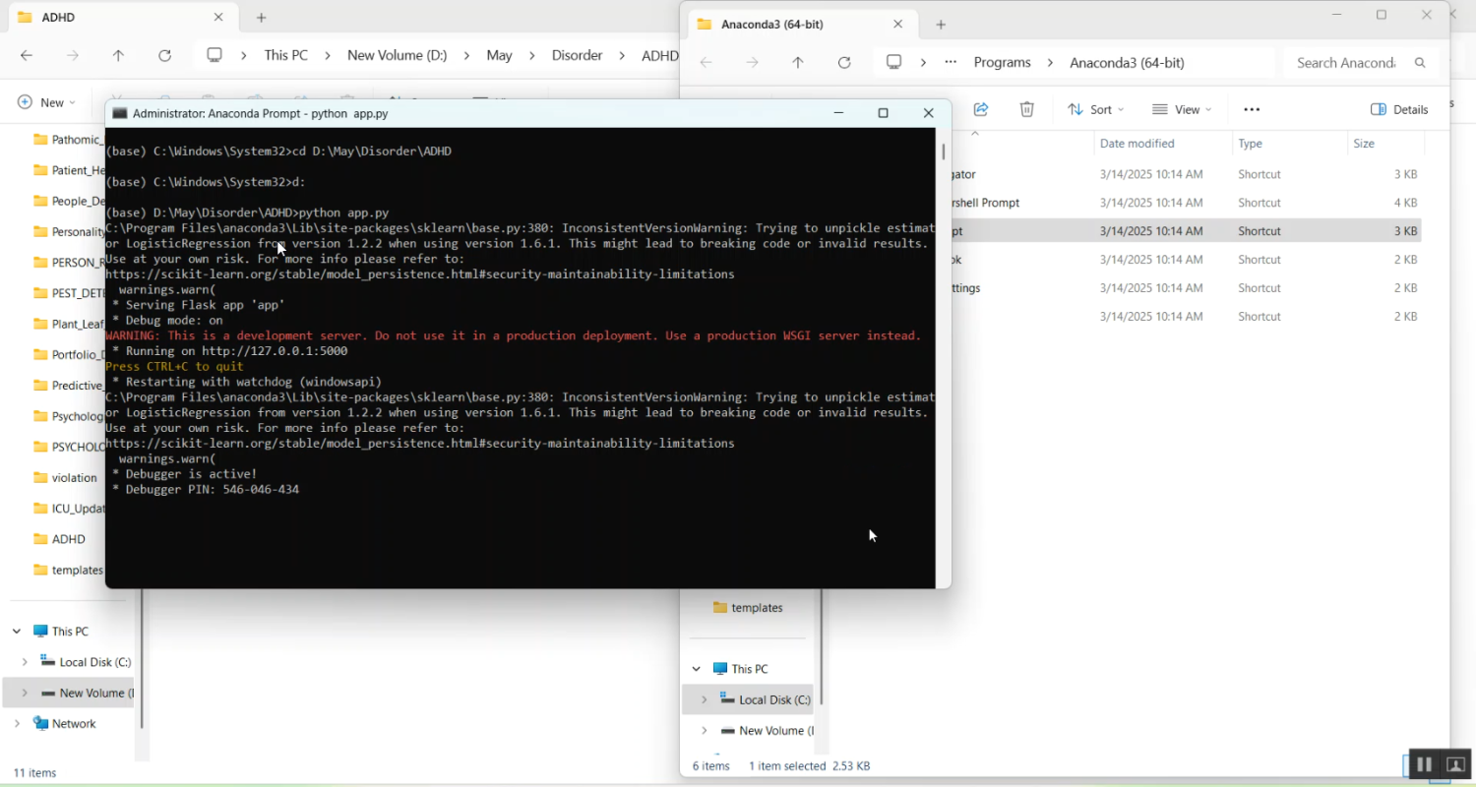
Task: Refresh the Anaconda3 (64-bit) Explorer window
Action: click(844, 63)
